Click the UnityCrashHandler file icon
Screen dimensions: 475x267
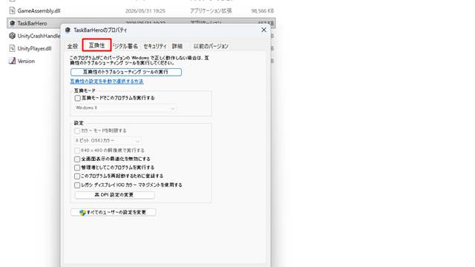tap(12, 36)
